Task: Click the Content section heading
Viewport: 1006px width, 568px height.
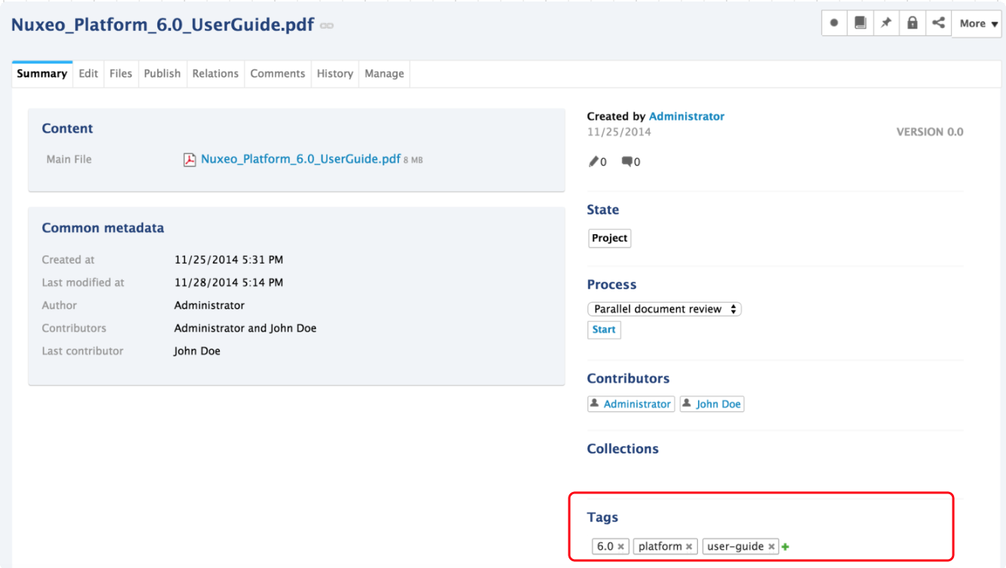Action: click(x=68, y=129)
